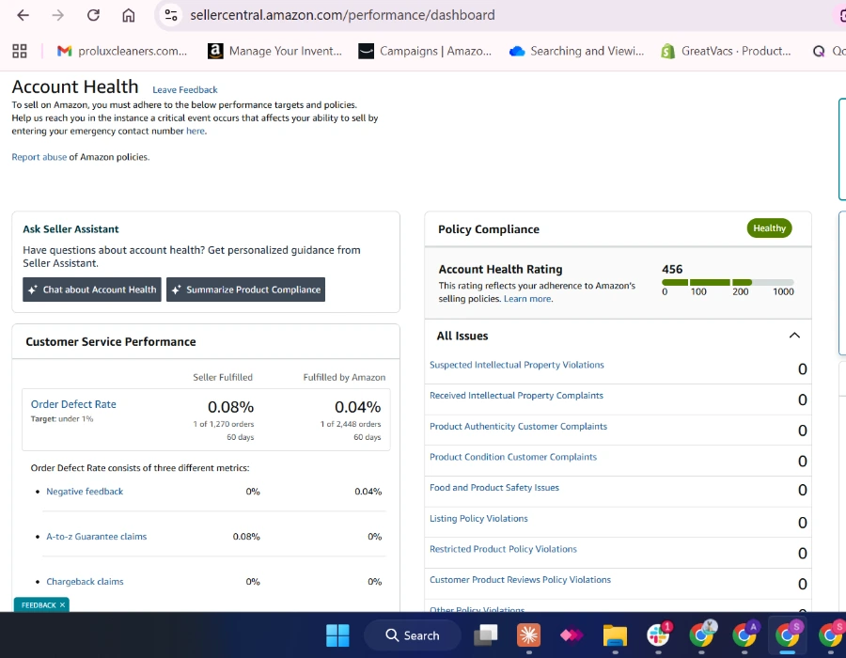Click the browser back arrow
Viewport: 846px width, 658px height.
click(23, 15)
